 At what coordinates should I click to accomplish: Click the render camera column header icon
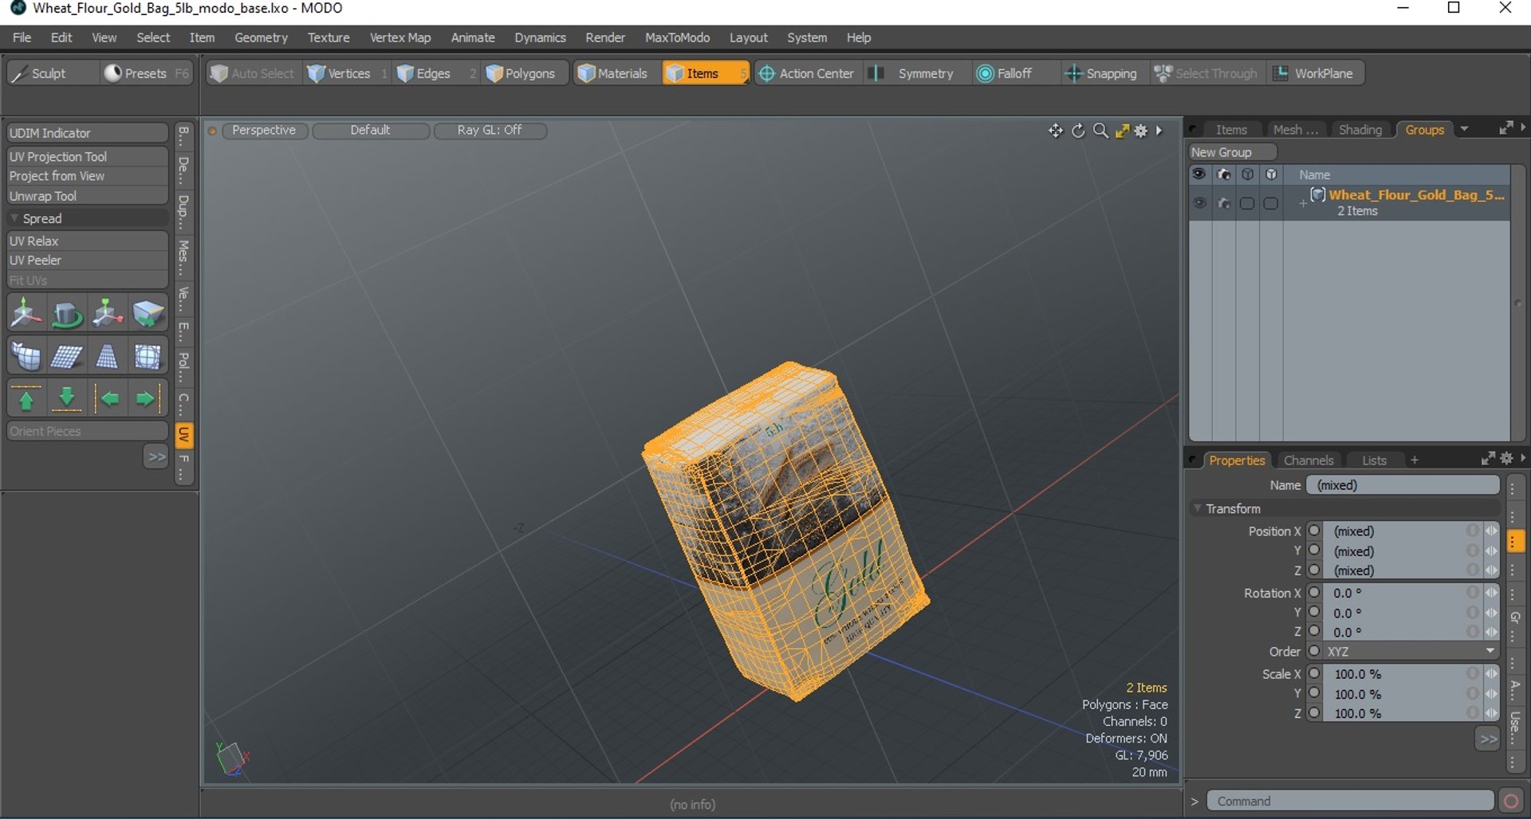coord(1223,174)
